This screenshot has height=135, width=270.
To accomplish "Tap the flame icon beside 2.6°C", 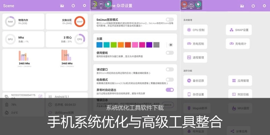I will click(x=6, y=113).
